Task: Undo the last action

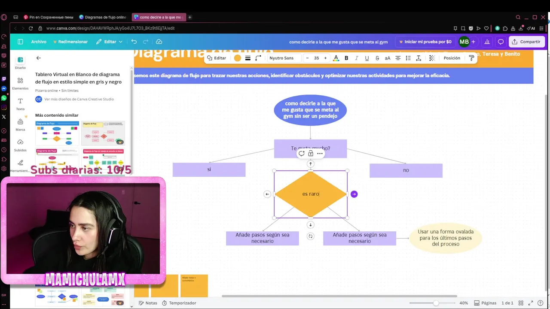Action: click(x=134, y=42)
